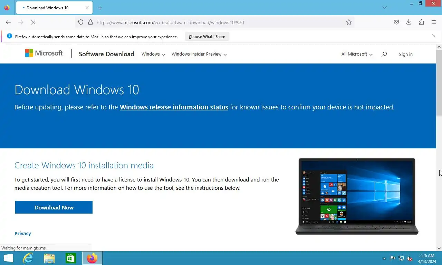Open the taskbar clock and date
This screenshot has height=265, width=442.
pyautogui.click(x=427, y=258)
